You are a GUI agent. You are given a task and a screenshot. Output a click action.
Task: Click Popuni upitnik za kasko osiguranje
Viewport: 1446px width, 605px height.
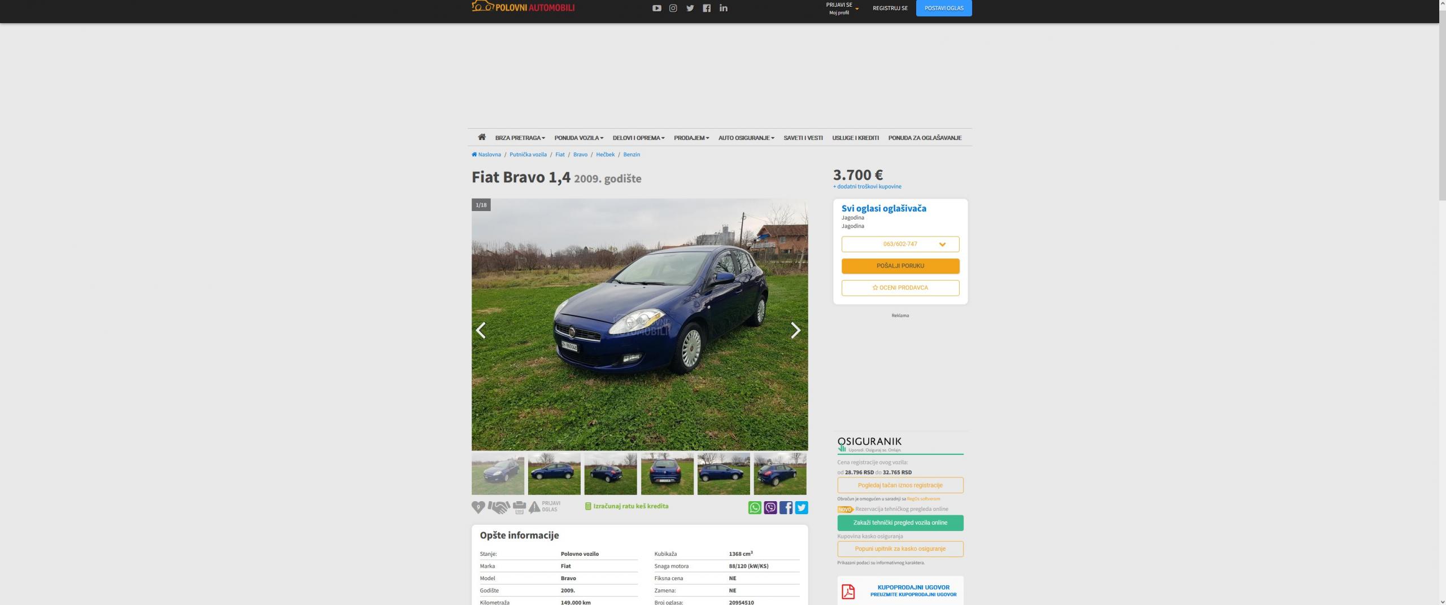pos(900,549)
